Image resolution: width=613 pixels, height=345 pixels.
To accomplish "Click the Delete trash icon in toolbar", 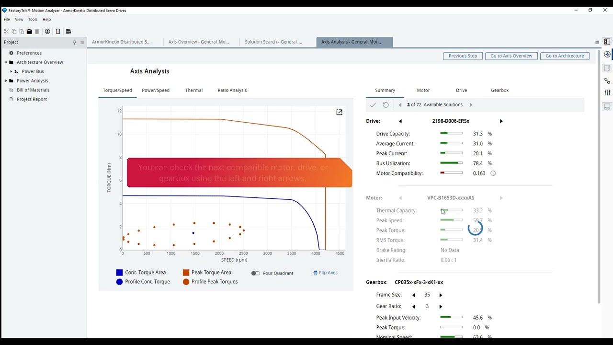I will (x=37, y=32).
